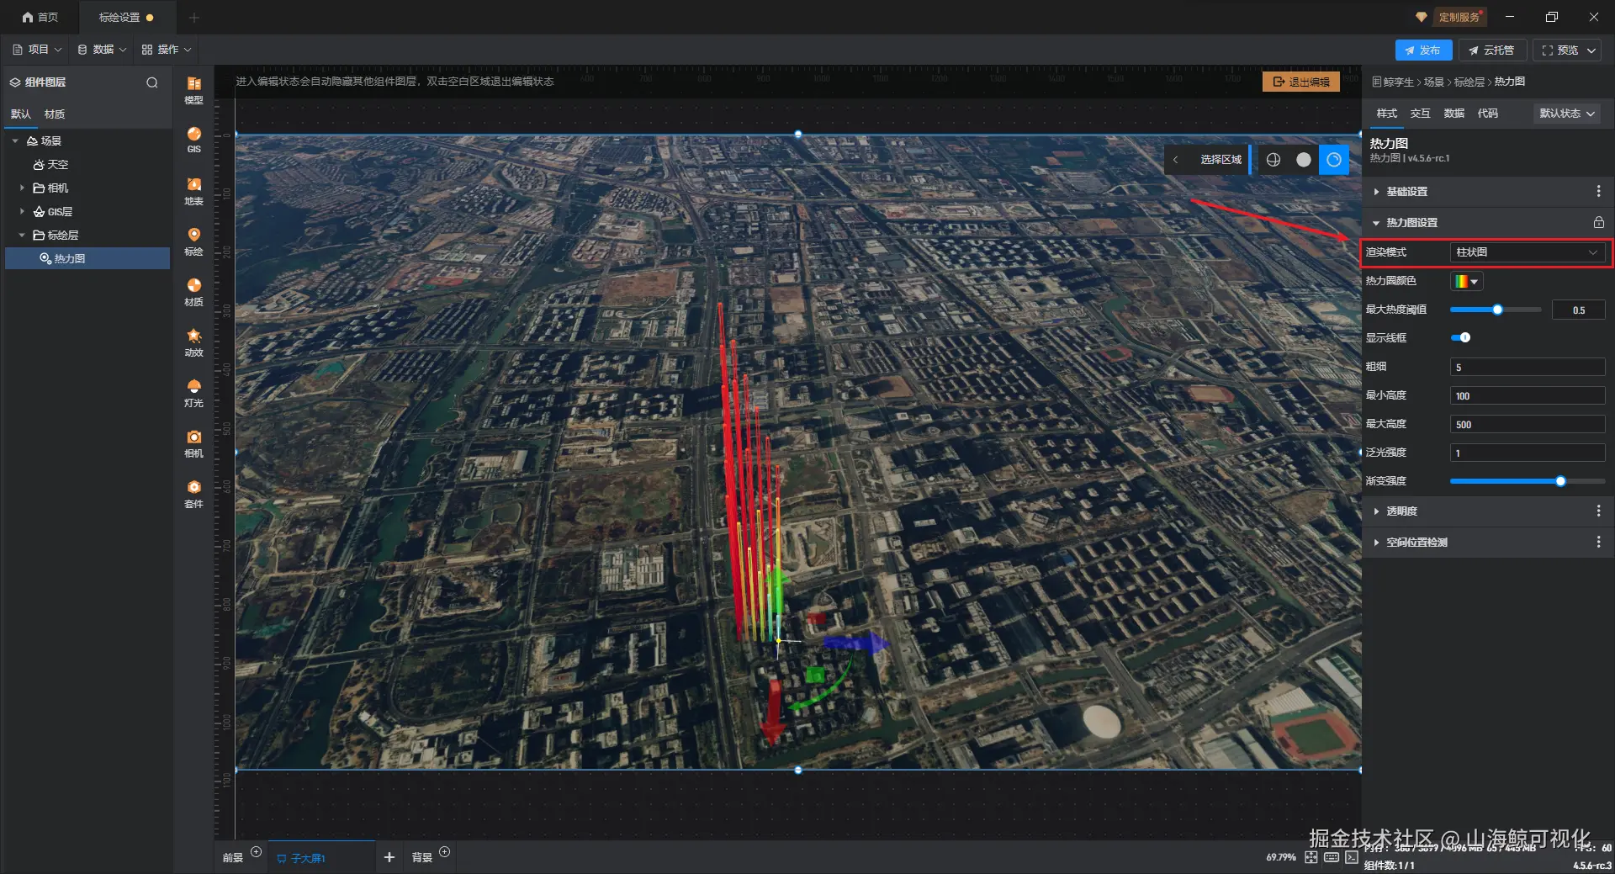Open keyboard shortcuts icon in status bar
The height and width of the screenshot is (874, 1615).
(x=1332, y=857)
